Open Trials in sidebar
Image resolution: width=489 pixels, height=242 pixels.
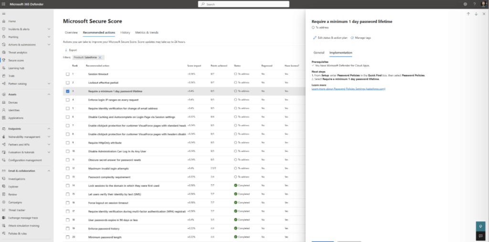pyautogui.click(x=11, y=76)
